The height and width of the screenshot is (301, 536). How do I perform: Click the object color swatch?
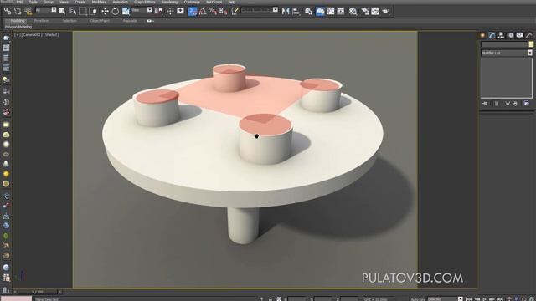[531, 44]
